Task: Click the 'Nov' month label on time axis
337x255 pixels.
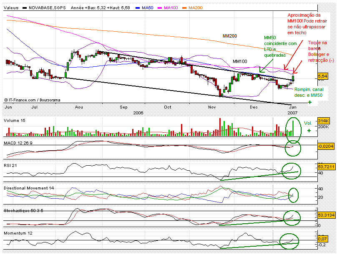Action: coord(212,107)
